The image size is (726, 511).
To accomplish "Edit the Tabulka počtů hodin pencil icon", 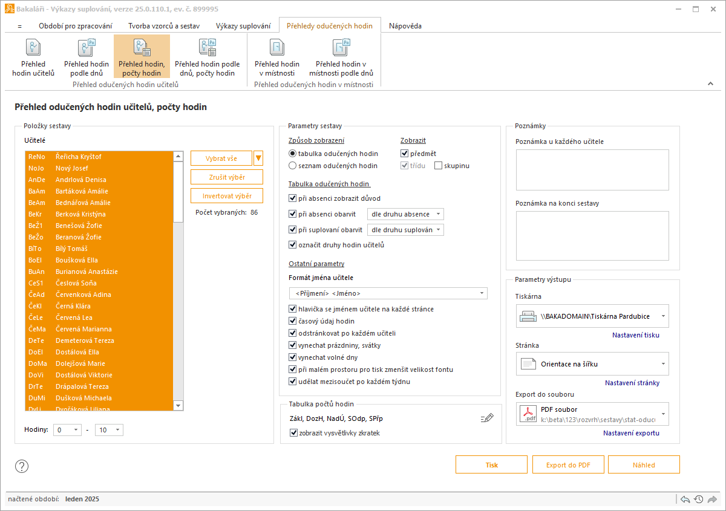I will click(x=487, y=418).
